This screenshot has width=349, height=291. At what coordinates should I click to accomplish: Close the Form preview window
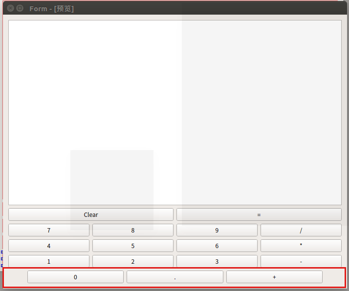pyautogui.click(x=11, y=8)
